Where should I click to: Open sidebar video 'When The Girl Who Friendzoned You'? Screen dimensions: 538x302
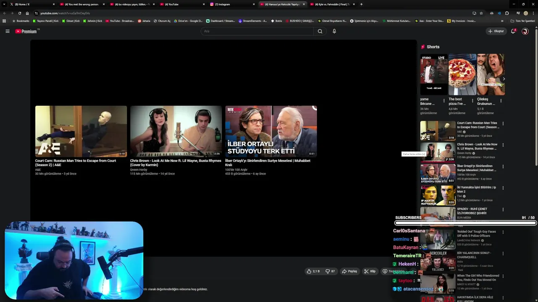point(478,278)
